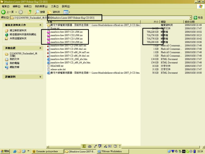
Task: Expand hidden quick launch chevron
Action: (x=28, y=151)
